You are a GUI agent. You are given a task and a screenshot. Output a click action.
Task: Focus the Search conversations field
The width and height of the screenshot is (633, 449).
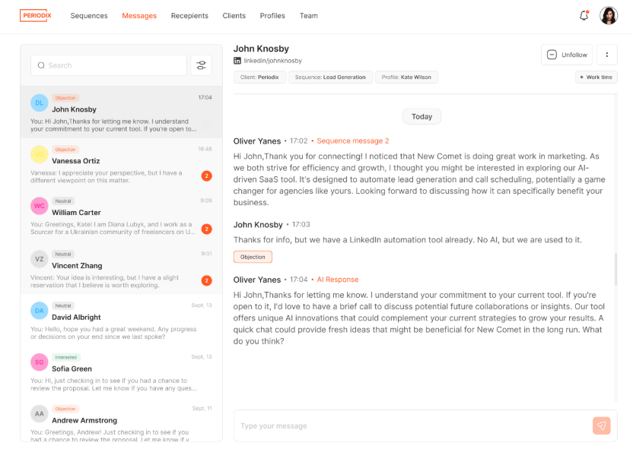tap(109, 65)
